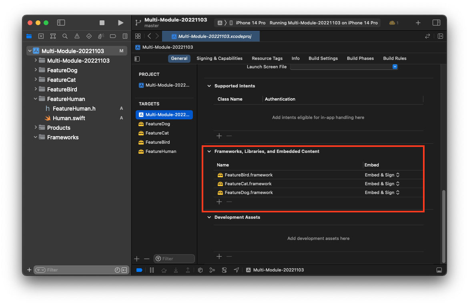The height and width of the screenshot is (305, 469).
Task: Open the Launch Screen File dropdown
Action: tap(395, 67)
